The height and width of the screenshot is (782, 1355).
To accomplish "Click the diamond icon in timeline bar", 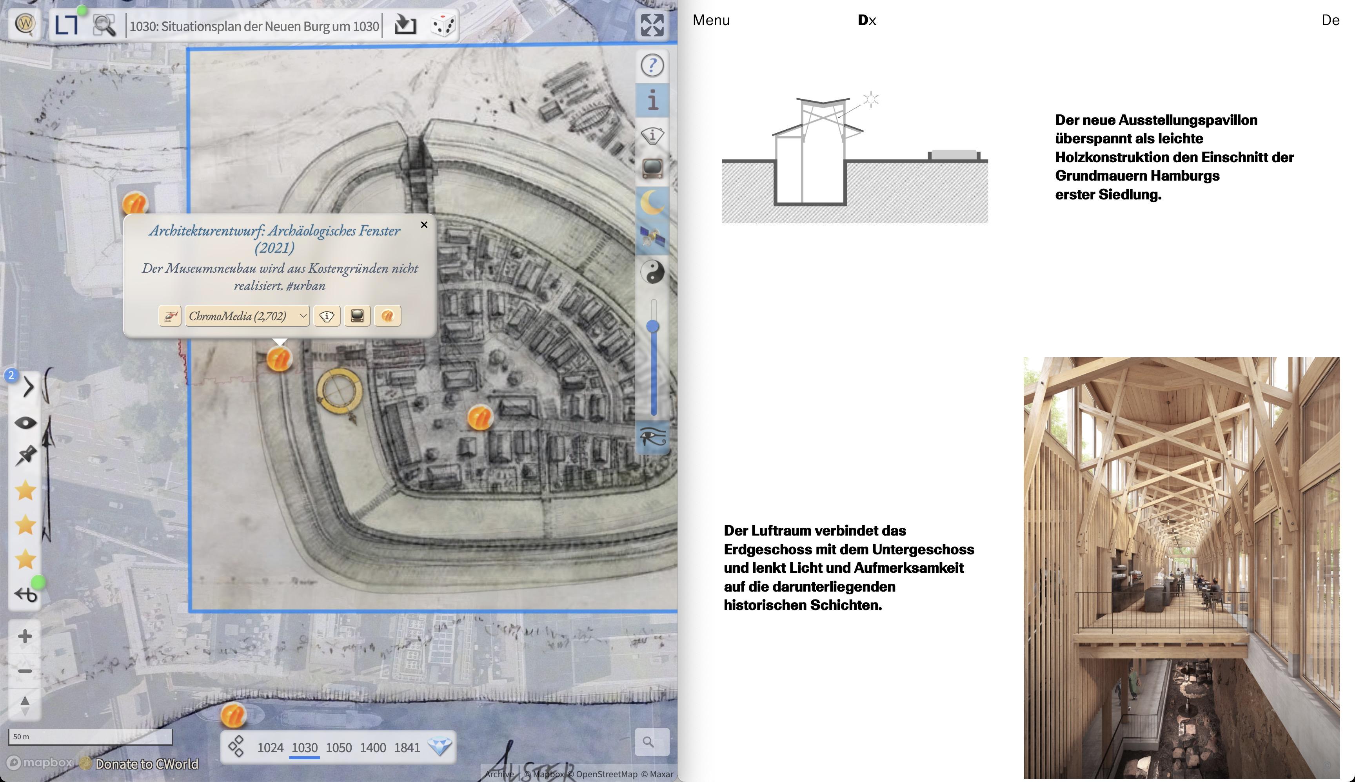I will 440,747.
